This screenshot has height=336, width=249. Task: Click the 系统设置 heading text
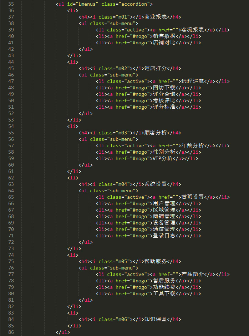click(156, 184)
